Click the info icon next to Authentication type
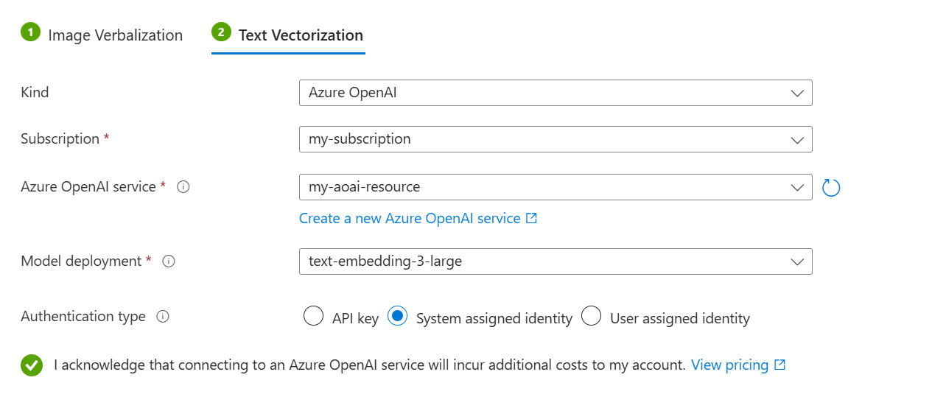946x397 pixels. tap(164, 317)
